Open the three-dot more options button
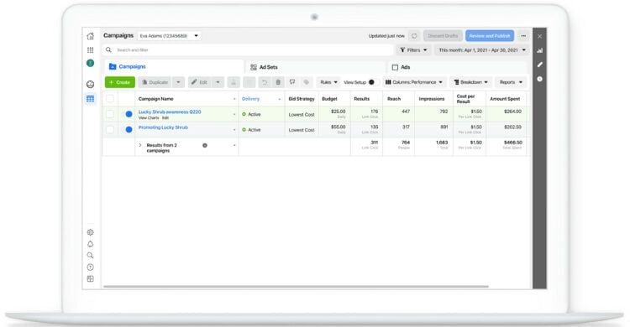 coord(523,36)
